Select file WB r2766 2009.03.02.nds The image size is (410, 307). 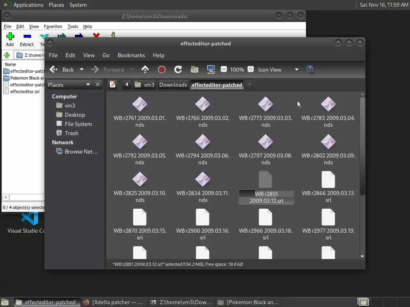tap(203, 112)
